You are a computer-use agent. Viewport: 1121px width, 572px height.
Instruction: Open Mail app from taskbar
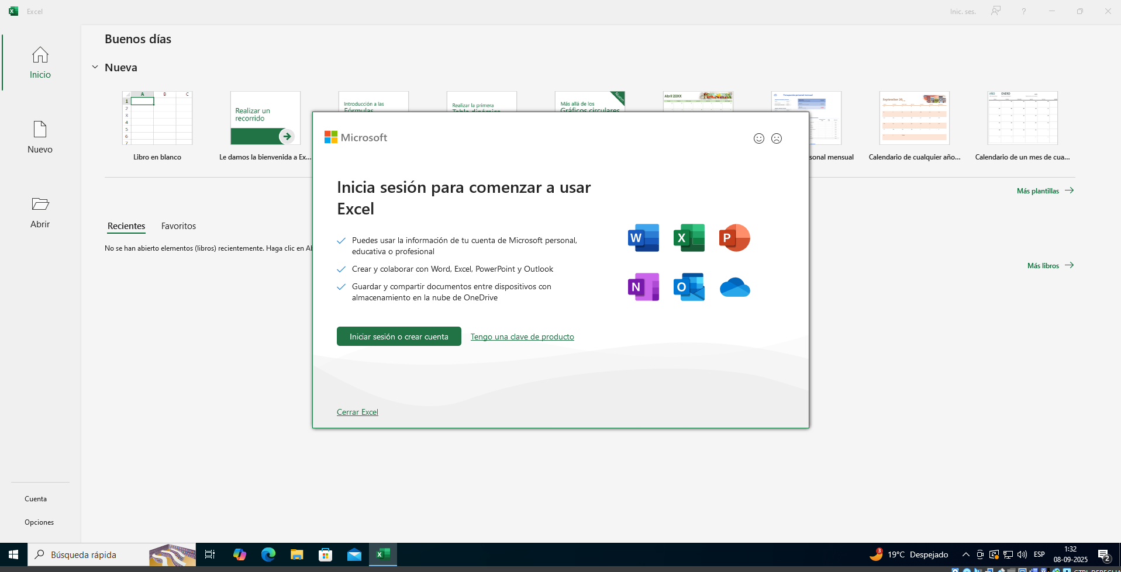(x=354, y=554)
